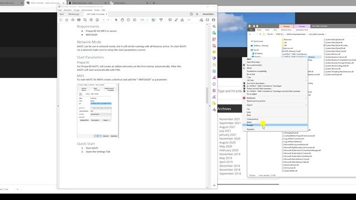The image size is (356, 200).
Task: Switch to the Start tab in Acrobat
Action: coord(62,14)
